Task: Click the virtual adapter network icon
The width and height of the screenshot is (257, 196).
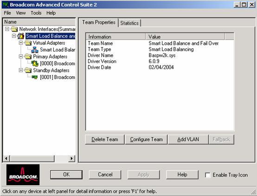Action: tap(35, 50)
